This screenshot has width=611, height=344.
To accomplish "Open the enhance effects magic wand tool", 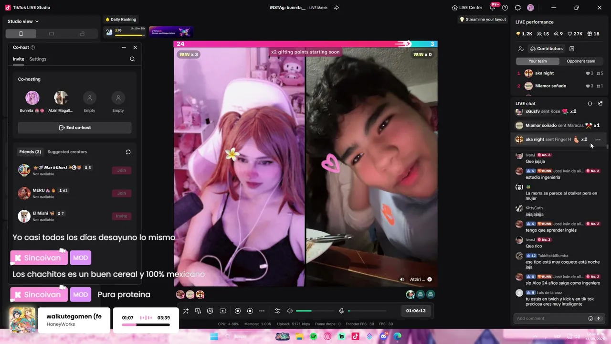I will coord(186,311).
